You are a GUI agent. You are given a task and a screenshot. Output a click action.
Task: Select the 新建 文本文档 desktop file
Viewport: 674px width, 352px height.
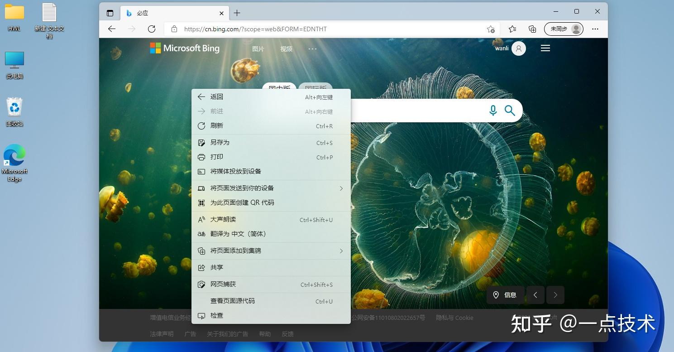coord(49,21)
